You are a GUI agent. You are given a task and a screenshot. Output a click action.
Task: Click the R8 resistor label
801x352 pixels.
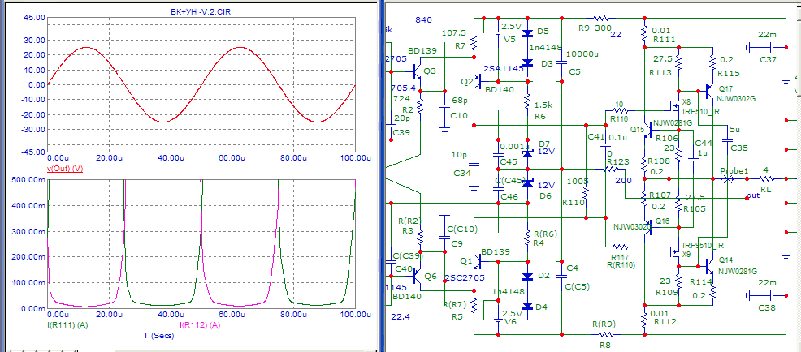(x=604, y=345)
